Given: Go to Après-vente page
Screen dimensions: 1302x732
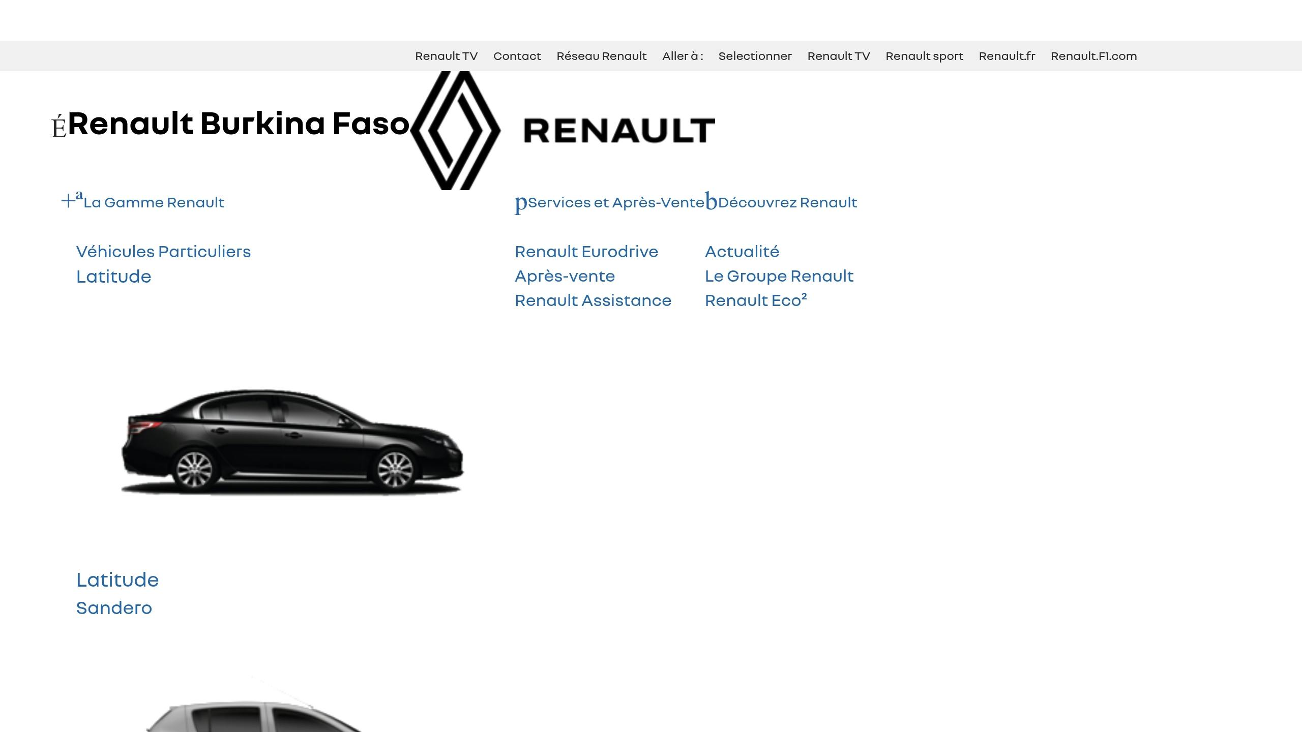Looking at the screenshot, I should [565, 276].
